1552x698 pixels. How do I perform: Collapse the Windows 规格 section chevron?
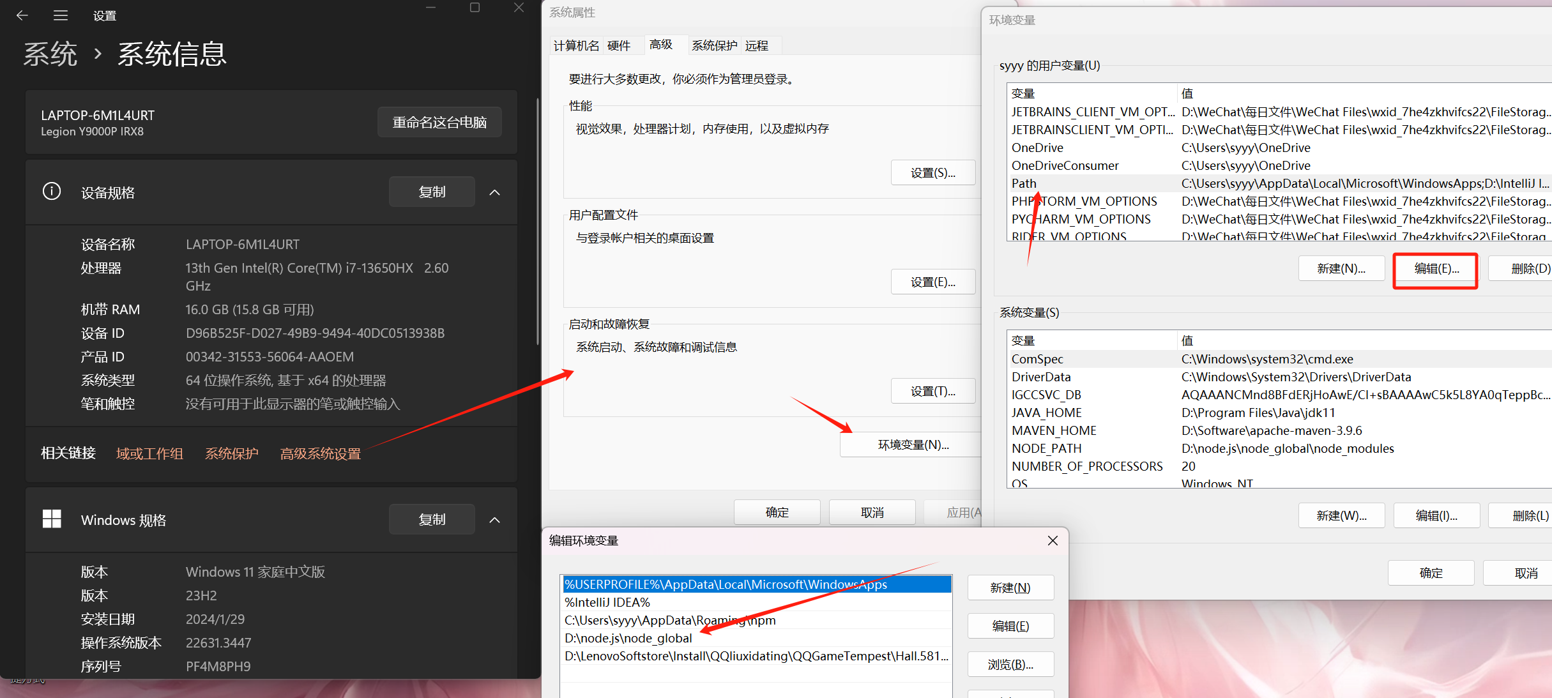point(494,520)
